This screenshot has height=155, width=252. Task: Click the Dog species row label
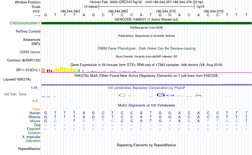pyautogui.click(x=37, y=125)
